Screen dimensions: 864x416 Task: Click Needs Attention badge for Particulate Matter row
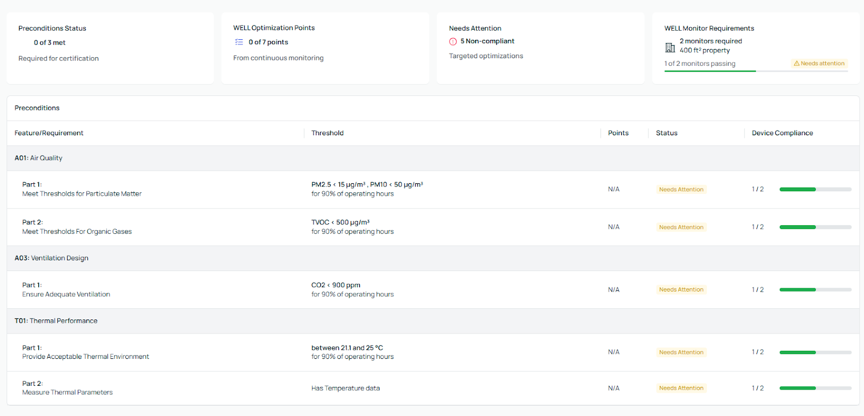[x=681, y=190]
